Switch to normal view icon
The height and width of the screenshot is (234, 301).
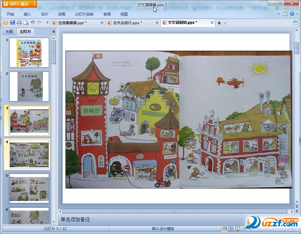pyautogui.click(x=224, y=229)
